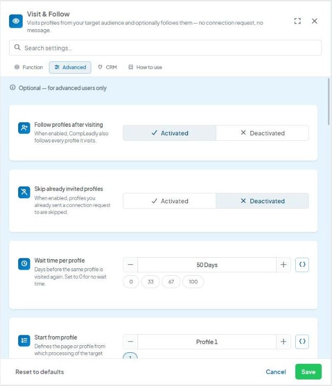Screen dimensions: 332x386
Task: Open variable braces for Start from profile
Action: click(x=302, y=341)
